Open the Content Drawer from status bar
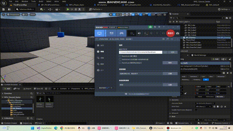Screen dimensions: 233x131 9,123
